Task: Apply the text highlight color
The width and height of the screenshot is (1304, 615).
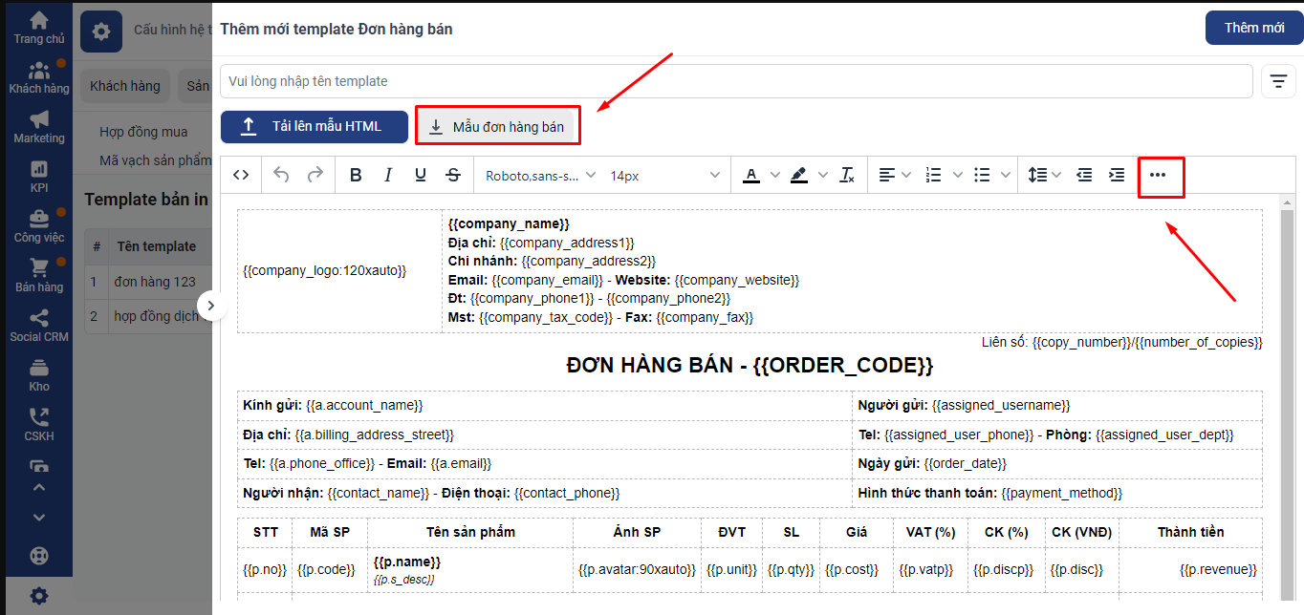Action: 799,175
